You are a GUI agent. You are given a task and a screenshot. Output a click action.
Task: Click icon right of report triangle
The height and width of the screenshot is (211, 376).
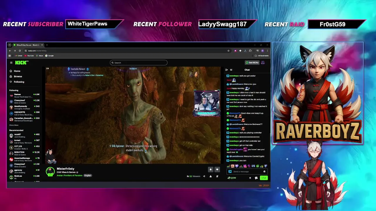pyautogui.click(x=217, y=176)
